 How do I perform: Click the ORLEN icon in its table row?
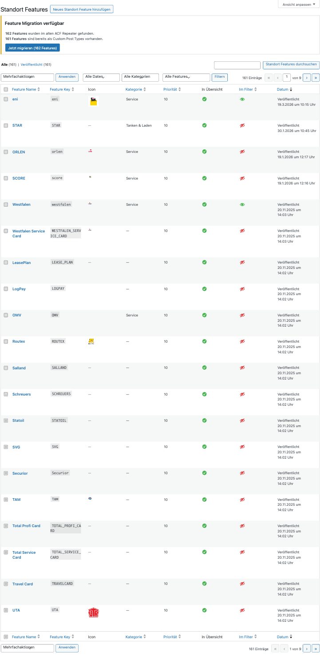[x=90, y=151]
